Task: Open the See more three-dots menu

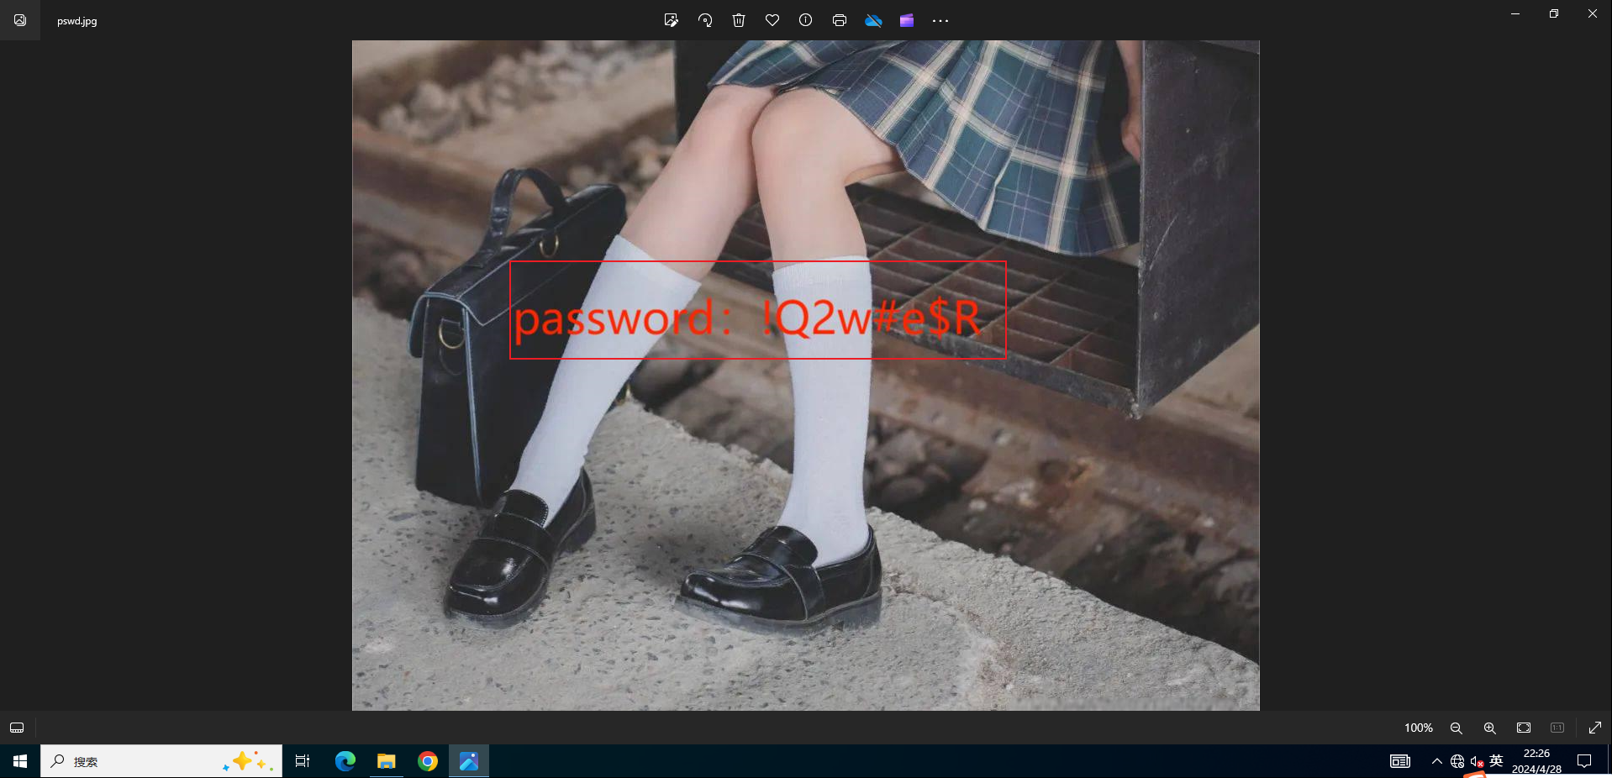Action: click(x=940, y=20)
